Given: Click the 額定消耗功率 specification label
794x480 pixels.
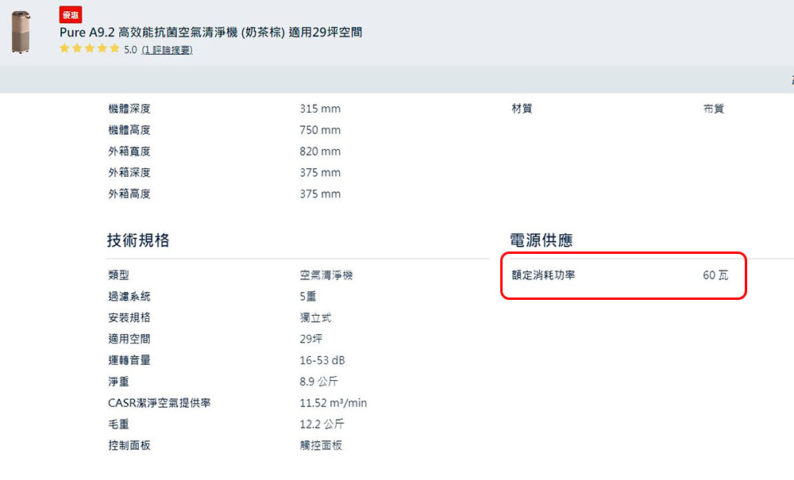Looking at the screenshot, I should click(x=543, y=275).
